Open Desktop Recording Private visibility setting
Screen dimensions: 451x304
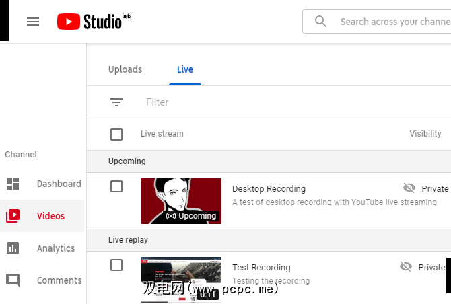425,188
